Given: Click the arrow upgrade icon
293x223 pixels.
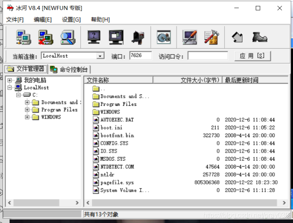Looking at the screenshot, I should point(237,37).
